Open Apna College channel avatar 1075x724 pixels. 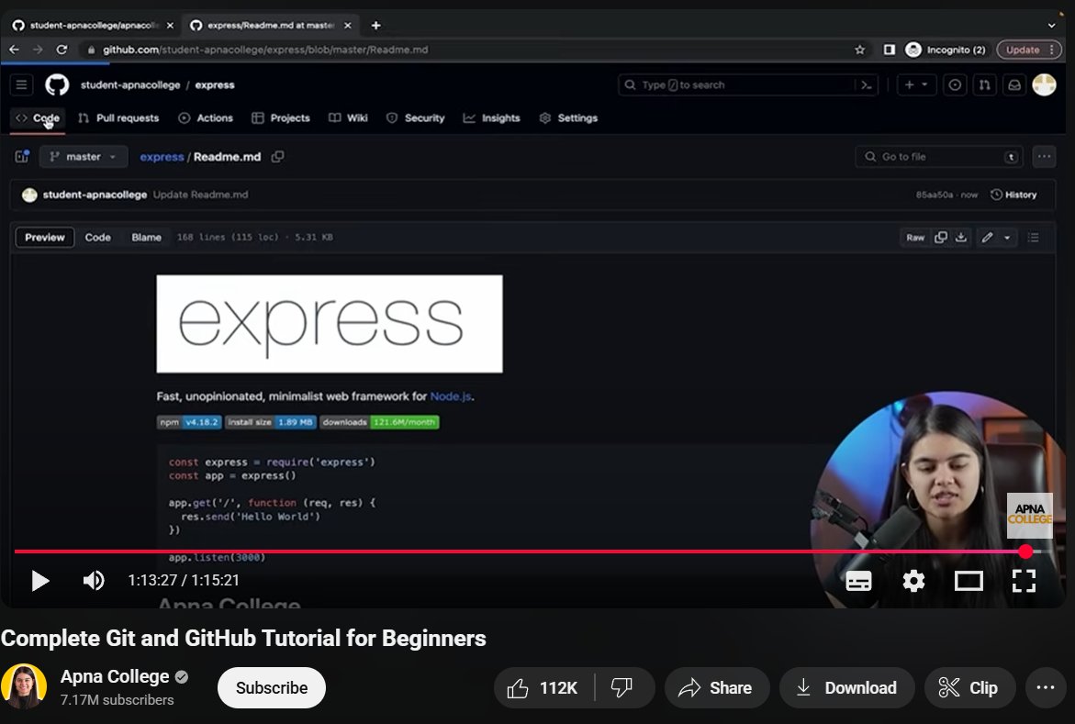coord(24,686)
